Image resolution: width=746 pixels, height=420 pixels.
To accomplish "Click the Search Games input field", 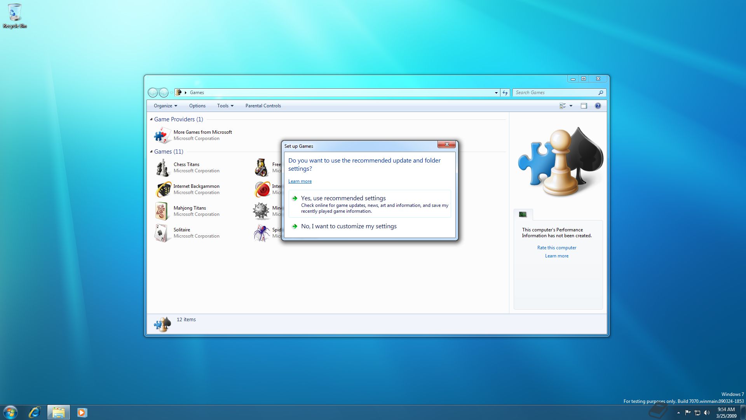I will 556,93.
